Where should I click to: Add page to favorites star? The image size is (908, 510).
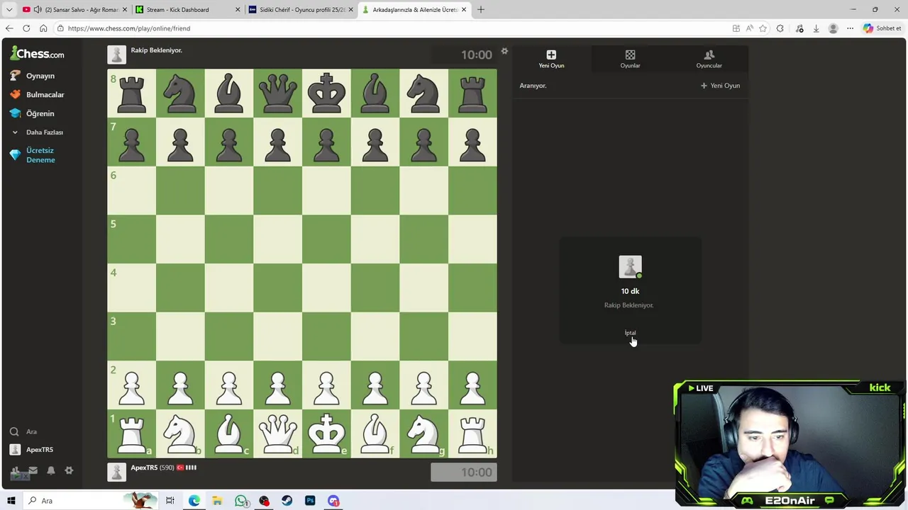pos(763,28)
